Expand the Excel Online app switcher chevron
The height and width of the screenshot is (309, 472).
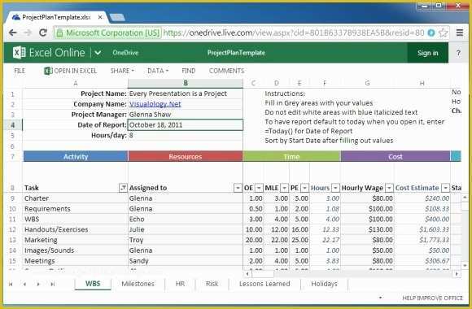coord(98,53)
